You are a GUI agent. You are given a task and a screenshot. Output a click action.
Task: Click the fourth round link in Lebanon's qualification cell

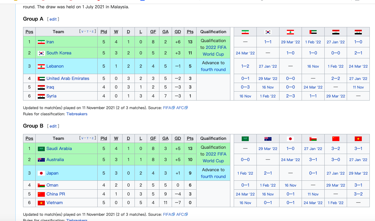(x=213, y=69)
